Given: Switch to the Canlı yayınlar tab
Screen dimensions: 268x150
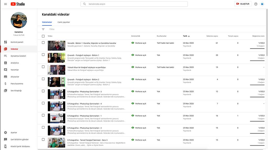Looking at the screenshot, I should (64, 22).
